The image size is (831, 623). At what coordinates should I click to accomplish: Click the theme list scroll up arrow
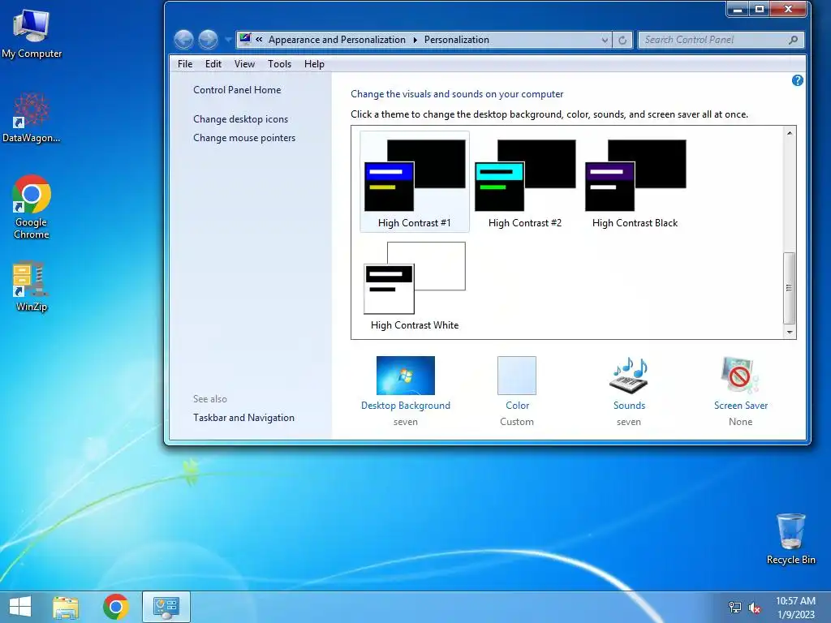pyautogui.click(x=789, y=133)
